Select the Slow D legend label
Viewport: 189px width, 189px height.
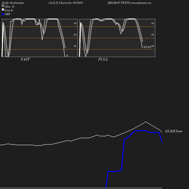click(x=9, y=6)
